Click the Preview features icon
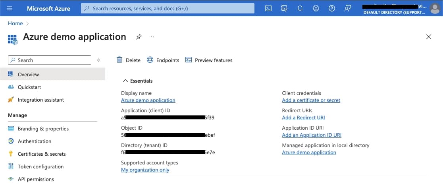The width and height of the screenshot is (443, 185). pos(189,60)
